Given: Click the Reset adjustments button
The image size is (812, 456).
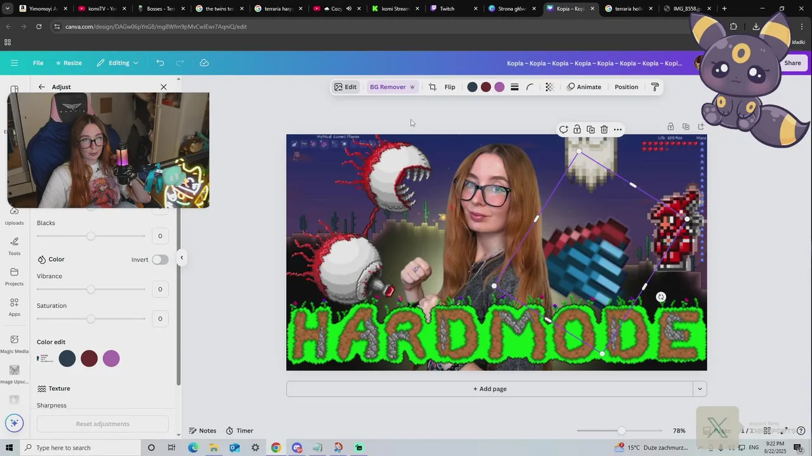Looking at the screenshot, I should (103, 424).
